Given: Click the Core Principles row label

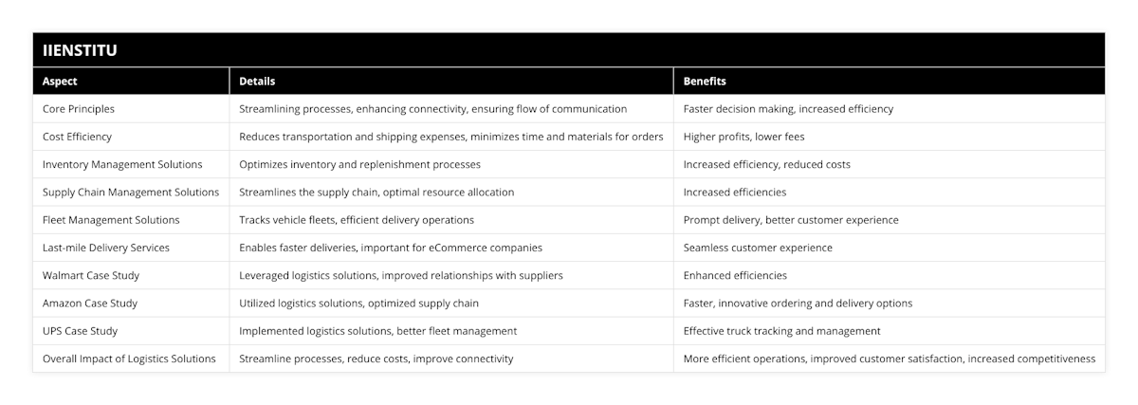Looking at the screenshot, I should click(79, 109).
